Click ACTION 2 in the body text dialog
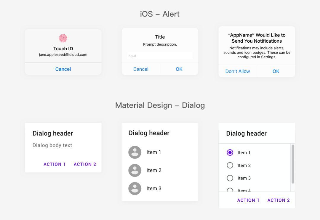Image resolution: width=320 pixels, height=220 pixels. point(85,164)
